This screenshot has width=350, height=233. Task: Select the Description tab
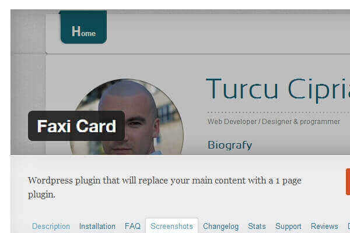(51, 226)
